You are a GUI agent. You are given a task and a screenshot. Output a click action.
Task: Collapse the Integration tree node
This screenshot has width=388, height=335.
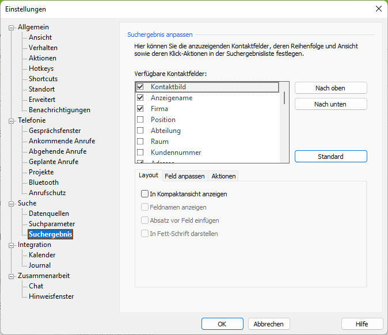pos(11,245)
